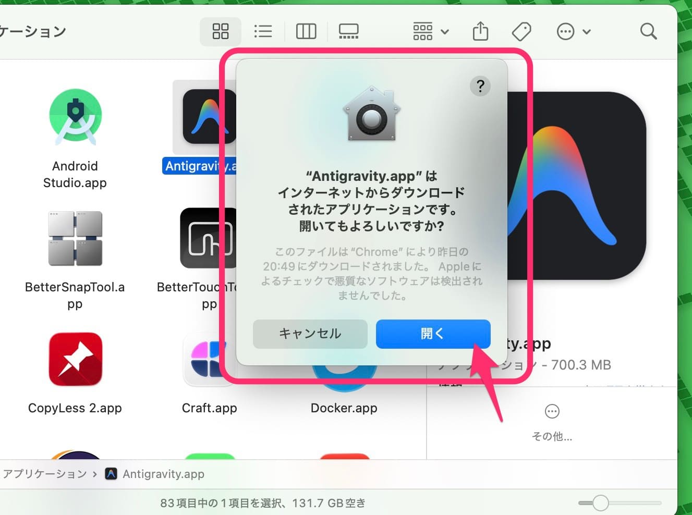
Task: Select the CopyLess 2.app icon
Action: pyautogui.click(x=75, y=359)
